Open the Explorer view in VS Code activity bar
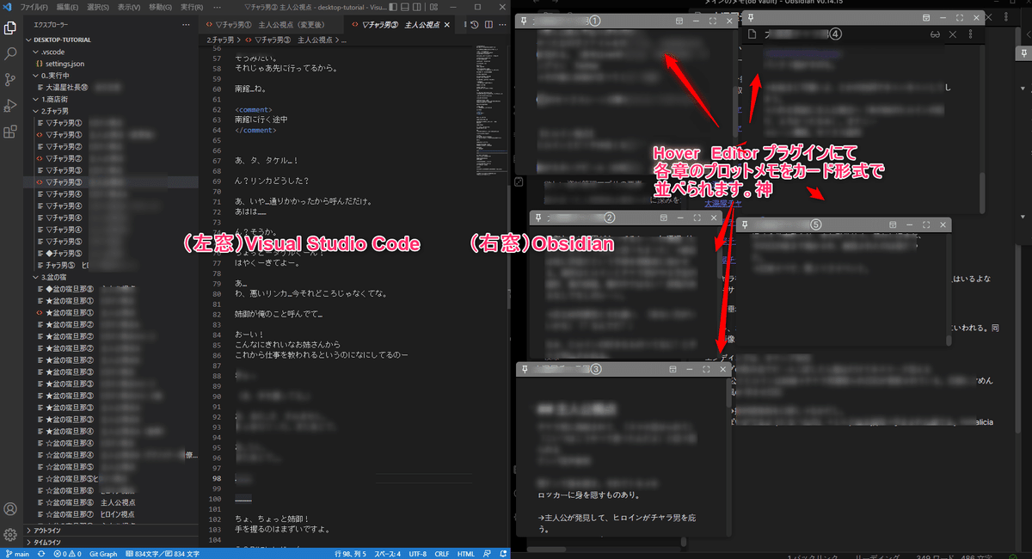Viewport: 1032px width, 559px height. 10,28
